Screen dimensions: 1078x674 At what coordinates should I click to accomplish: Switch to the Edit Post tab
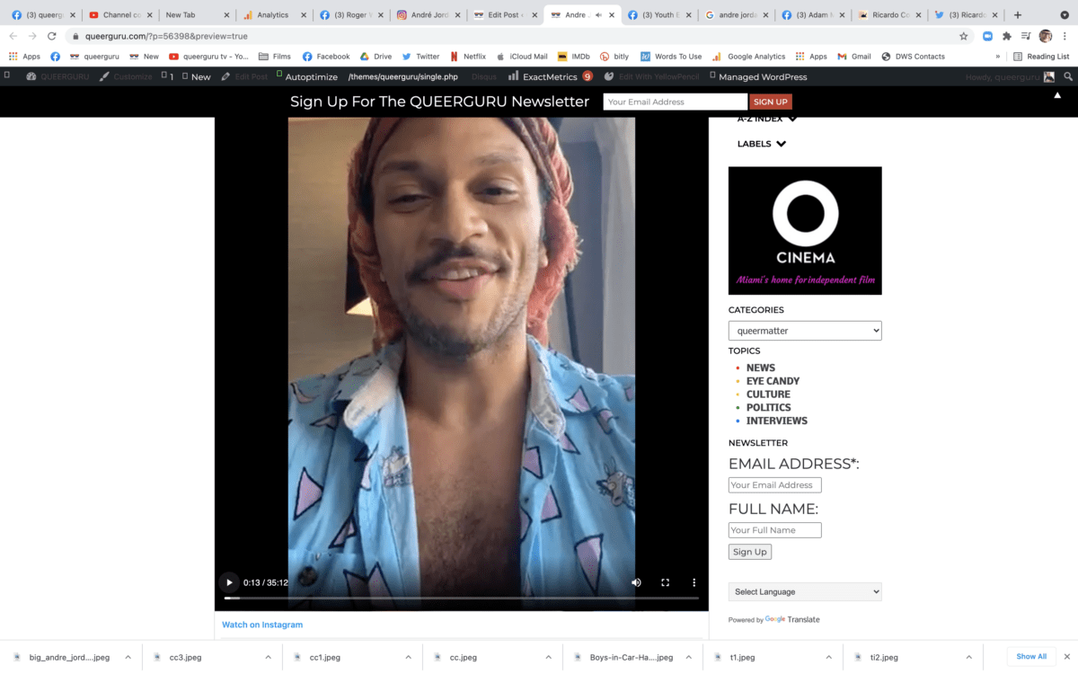503,15
